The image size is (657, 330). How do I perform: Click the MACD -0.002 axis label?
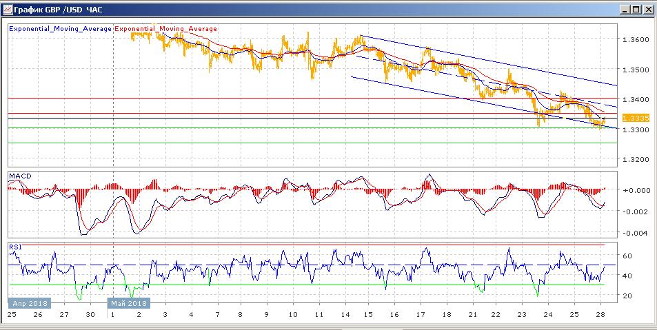click(x=636, y=212)
